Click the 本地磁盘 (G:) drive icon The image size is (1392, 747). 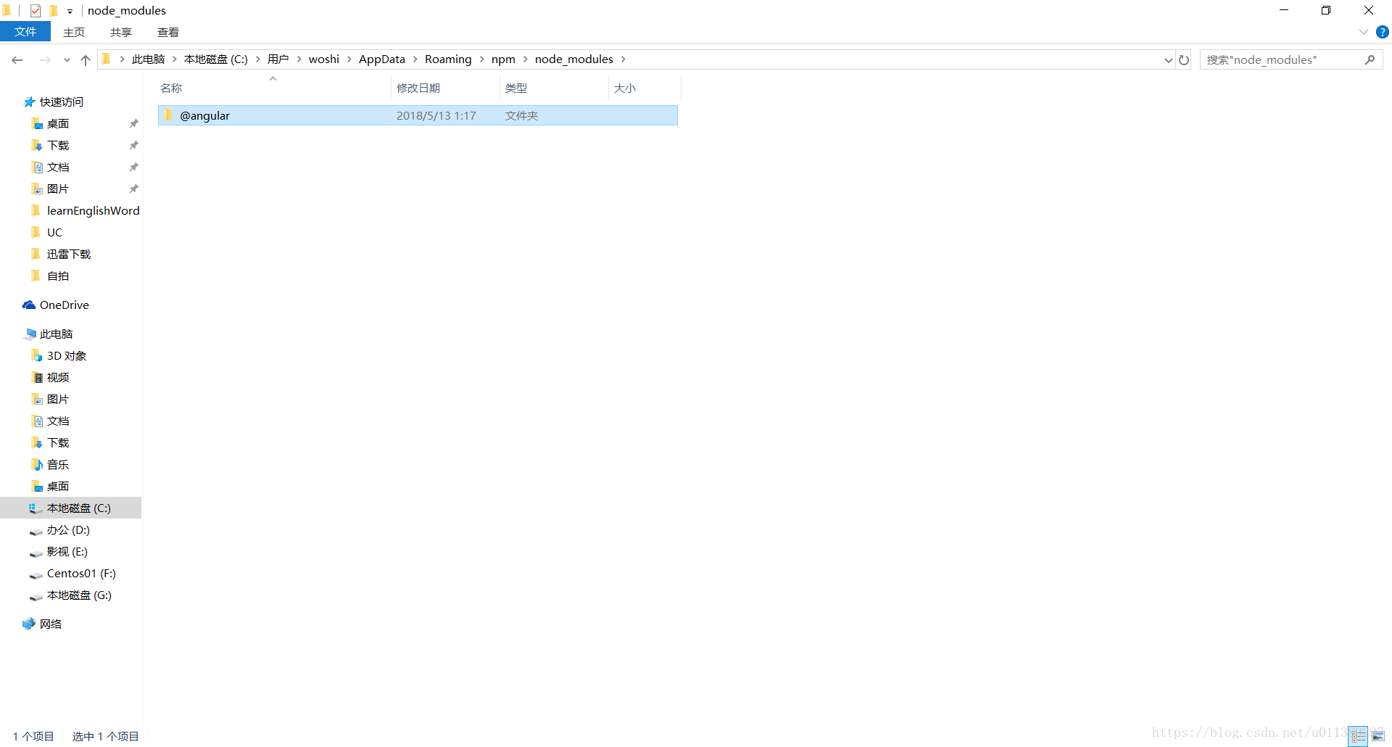coord(36,597)
